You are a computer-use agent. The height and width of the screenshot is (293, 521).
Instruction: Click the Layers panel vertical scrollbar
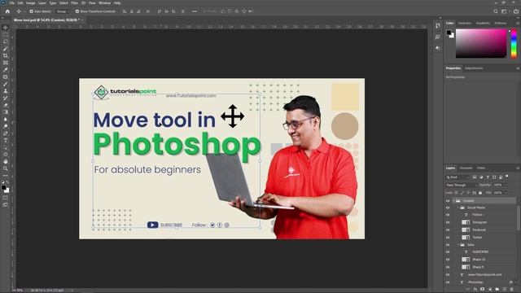point(519,217)
